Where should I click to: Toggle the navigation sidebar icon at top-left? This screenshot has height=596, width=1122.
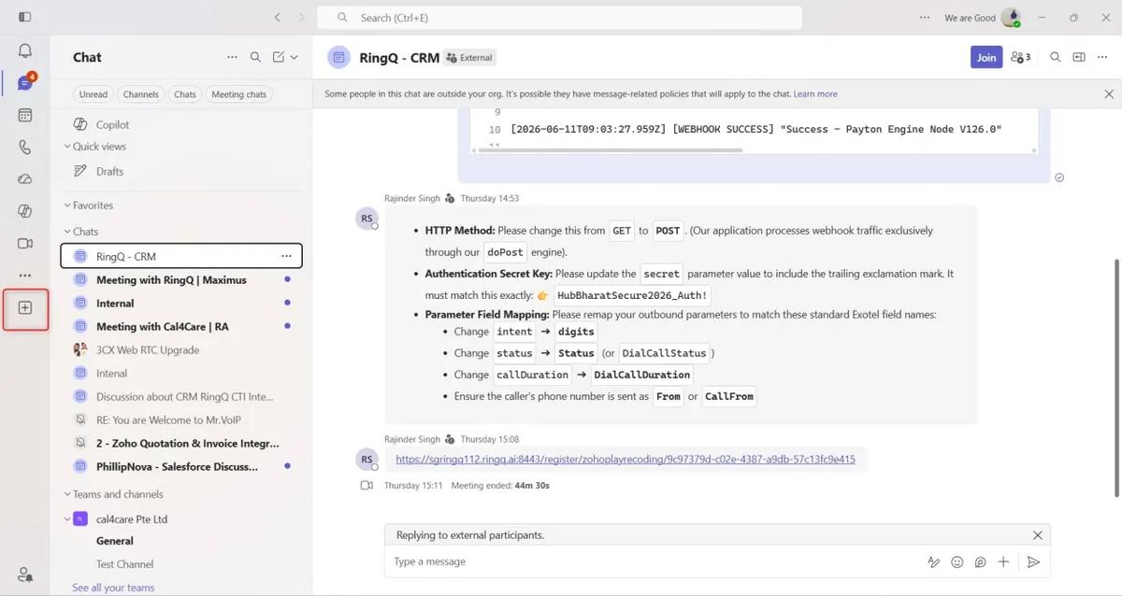(24, 18)
